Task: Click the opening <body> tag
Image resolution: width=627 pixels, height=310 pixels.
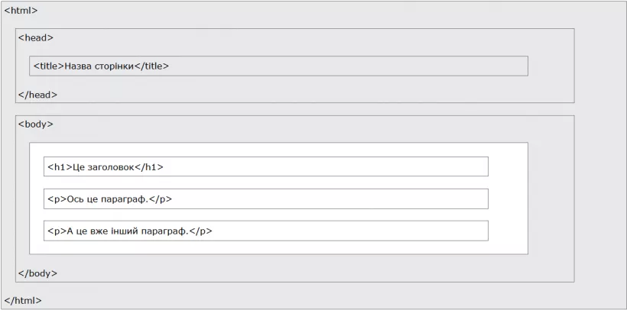Action: (36, 124)
